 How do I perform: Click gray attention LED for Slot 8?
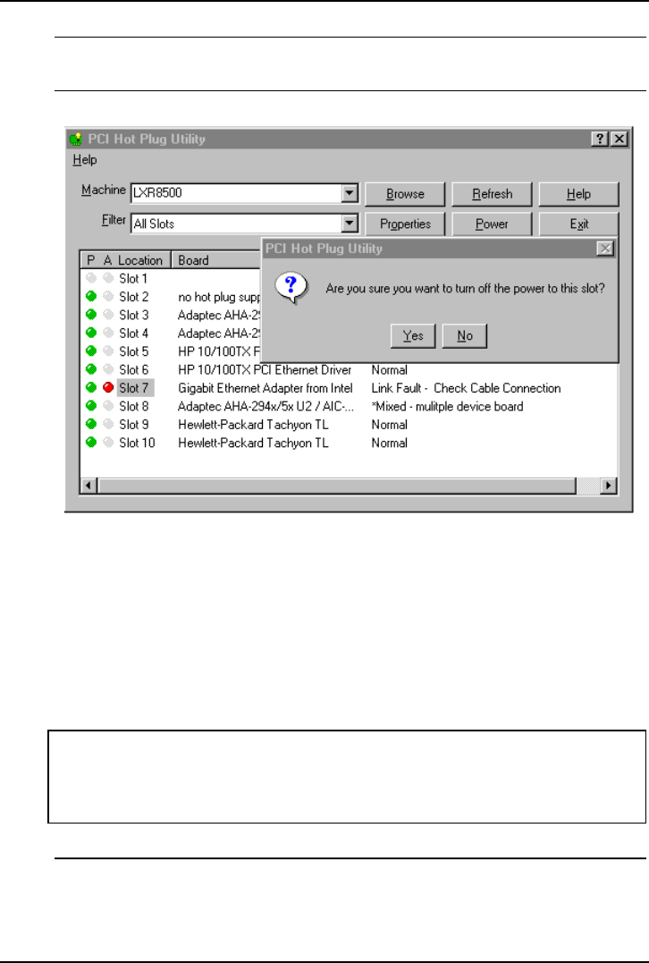(109, 406)
